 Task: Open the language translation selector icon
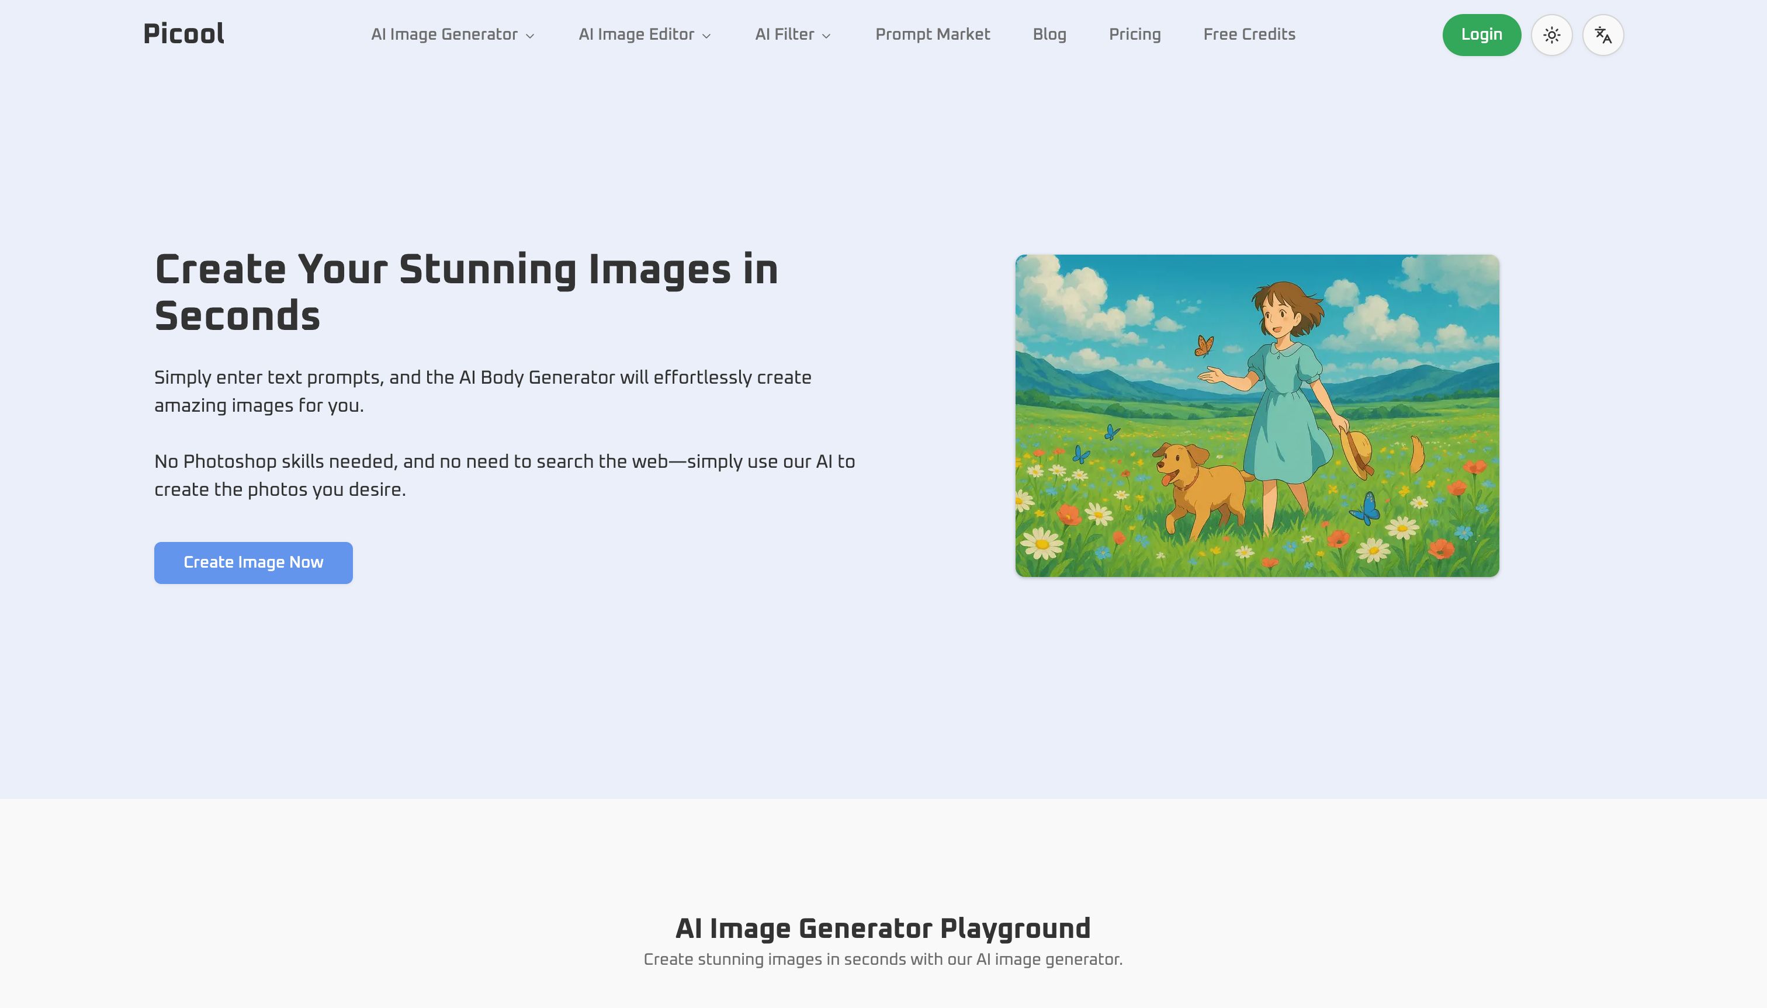tap(1603, 34)
